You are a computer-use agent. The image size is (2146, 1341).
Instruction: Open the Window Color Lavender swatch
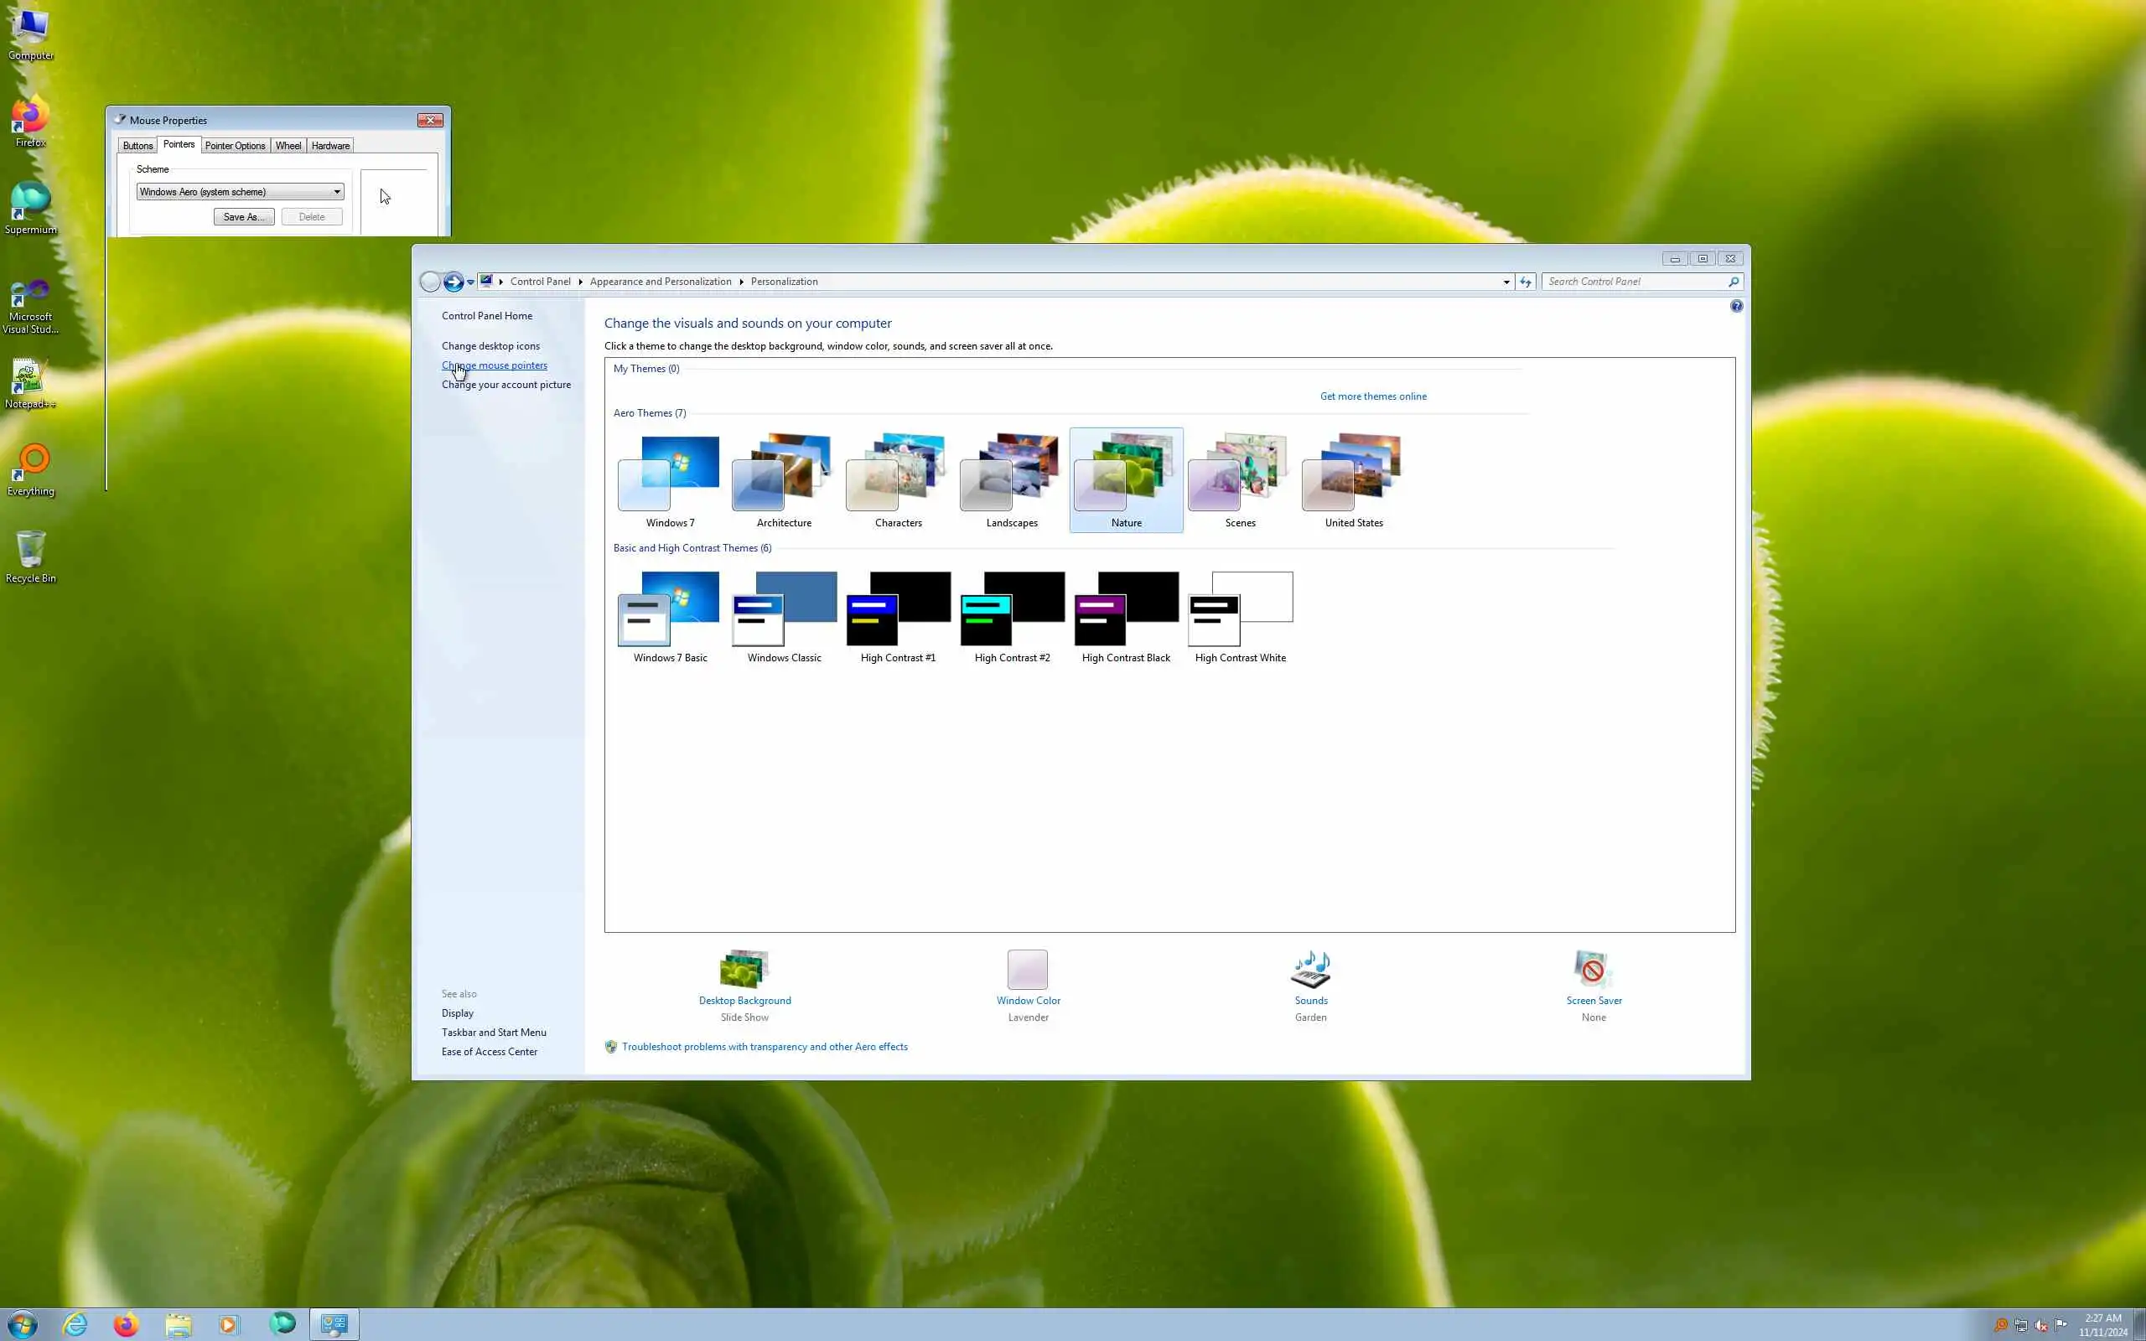1027,969
